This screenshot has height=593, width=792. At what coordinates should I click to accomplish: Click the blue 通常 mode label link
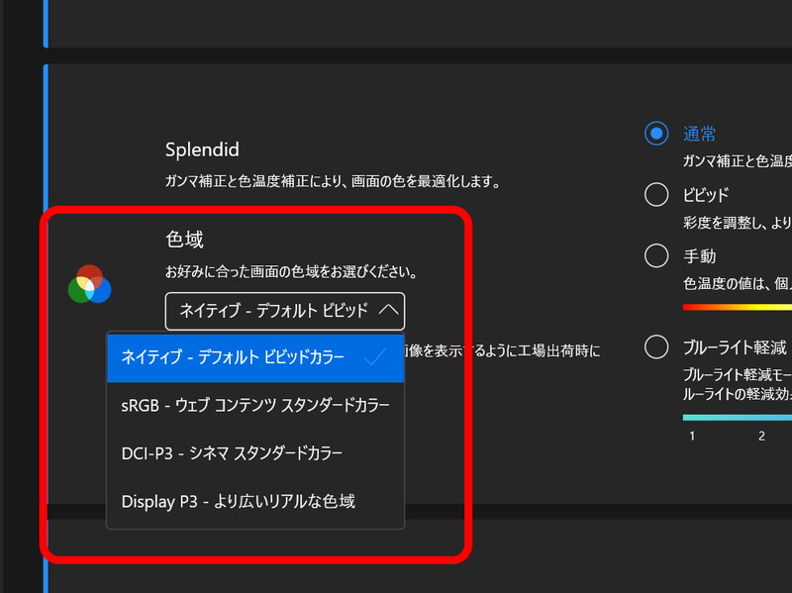699,133
